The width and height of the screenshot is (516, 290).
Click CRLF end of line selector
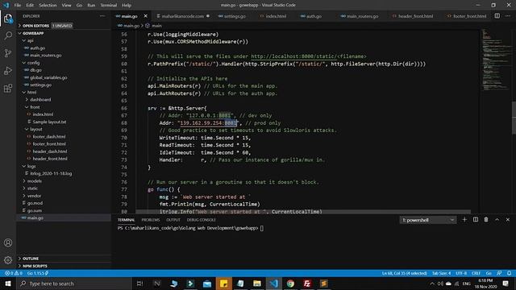pyautogui.click(x=476, y=273)
